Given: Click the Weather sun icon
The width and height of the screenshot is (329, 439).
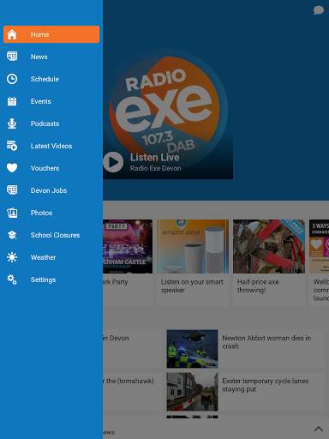Looking at the screenshot, I should 12,257.
